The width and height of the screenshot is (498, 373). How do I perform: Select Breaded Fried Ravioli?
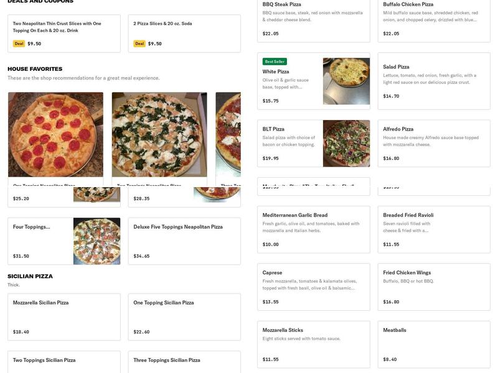click(x=433, y=229)
